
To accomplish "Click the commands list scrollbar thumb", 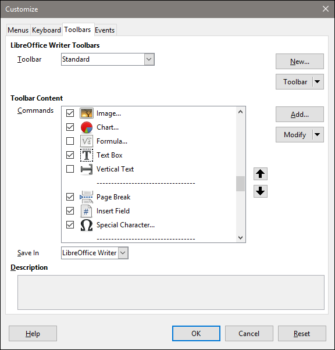I will (x=240, y=184).
